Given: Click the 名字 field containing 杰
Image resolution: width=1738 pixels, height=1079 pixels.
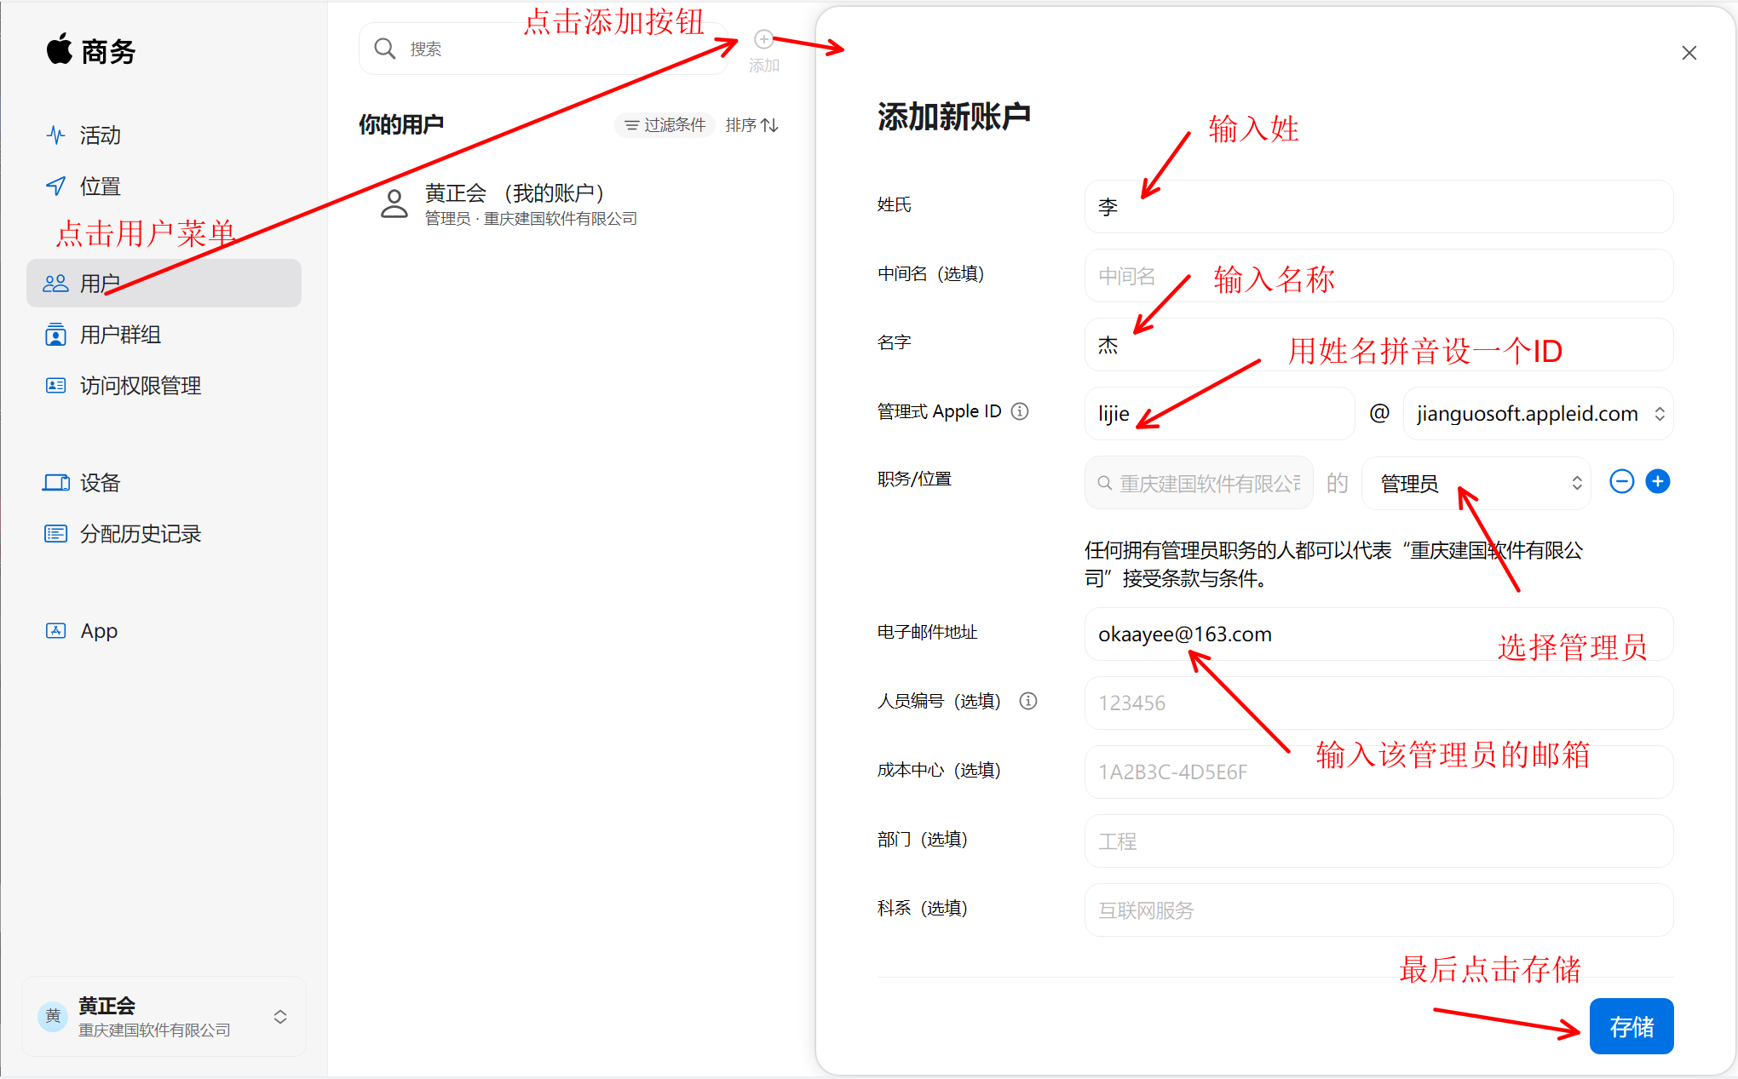Looking at the screenshot, I should pos(1378,344).
